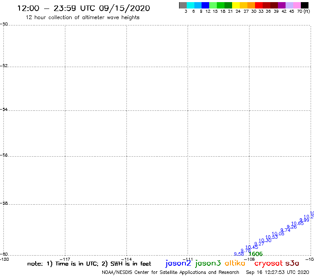This screenshot has height=276, width=314.
Task: Click the '-117' longitude axis label
Action: [65, 259]
